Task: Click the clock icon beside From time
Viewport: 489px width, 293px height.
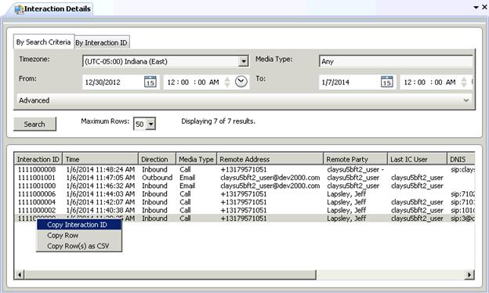Action: (x=241, y=81)
